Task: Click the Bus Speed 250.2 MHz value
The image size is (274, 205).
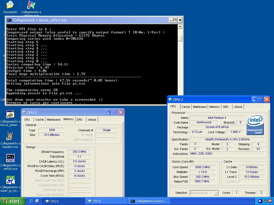Action: pos(203,177)
